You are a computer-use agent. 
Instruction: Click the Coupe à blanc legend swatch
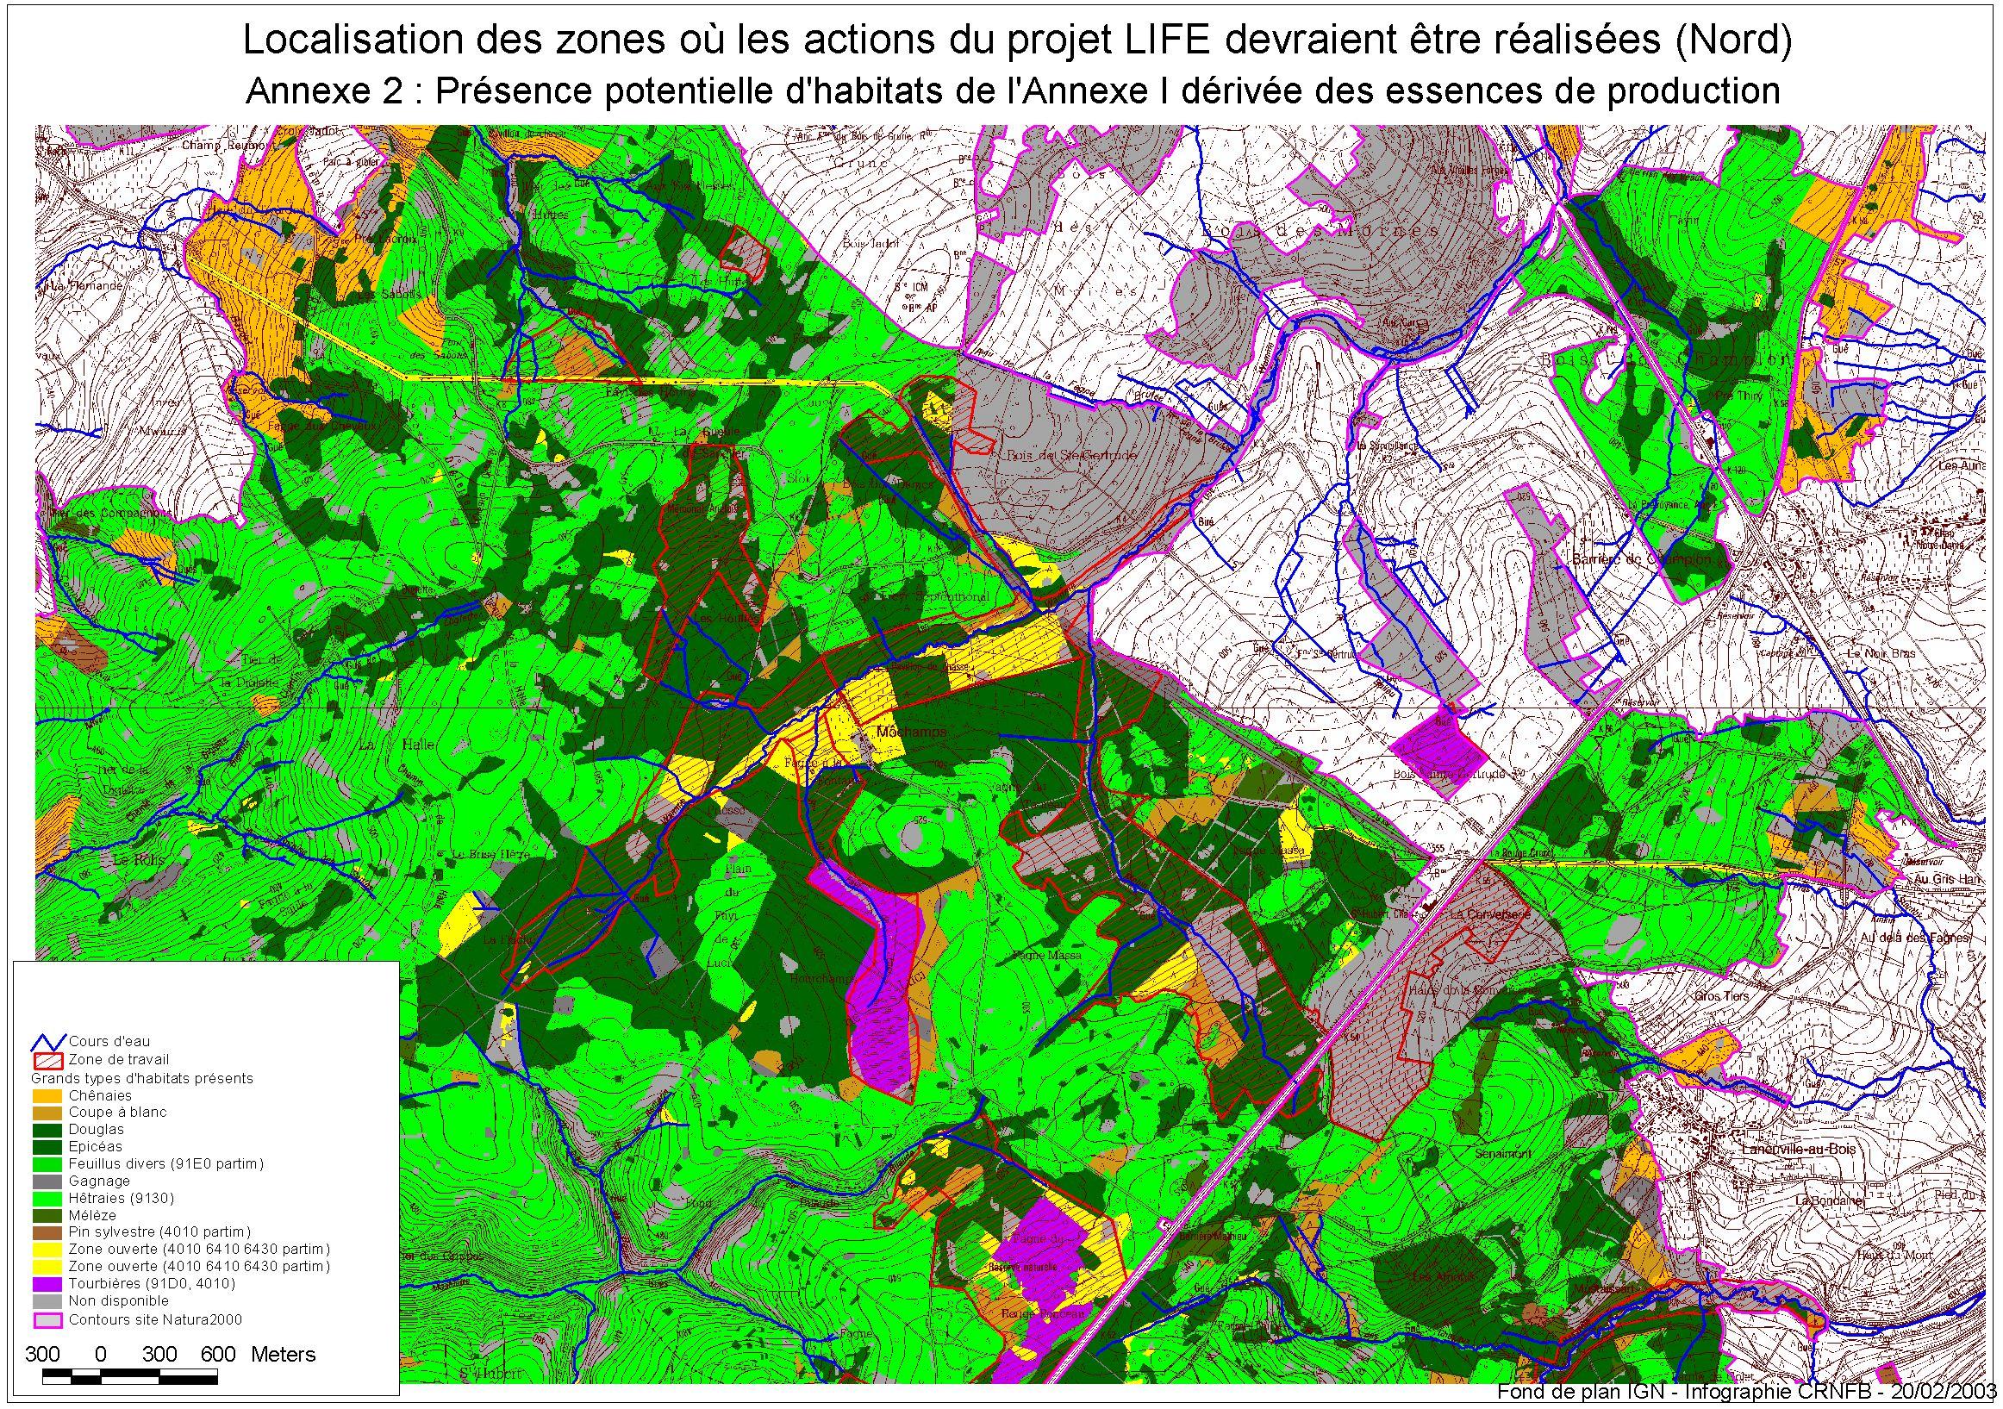click(x=49, y=1113)
